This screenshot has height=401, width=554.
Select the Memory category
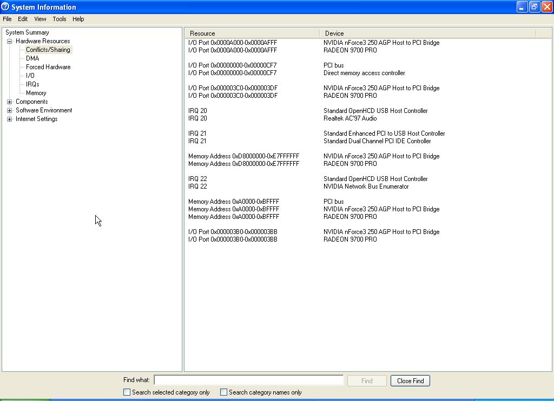point(36,93)
